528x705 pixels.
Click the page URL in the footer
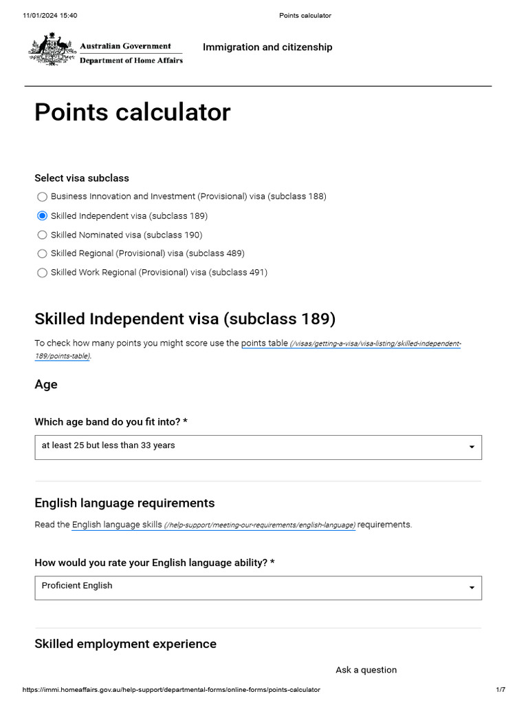pos(171,690)
